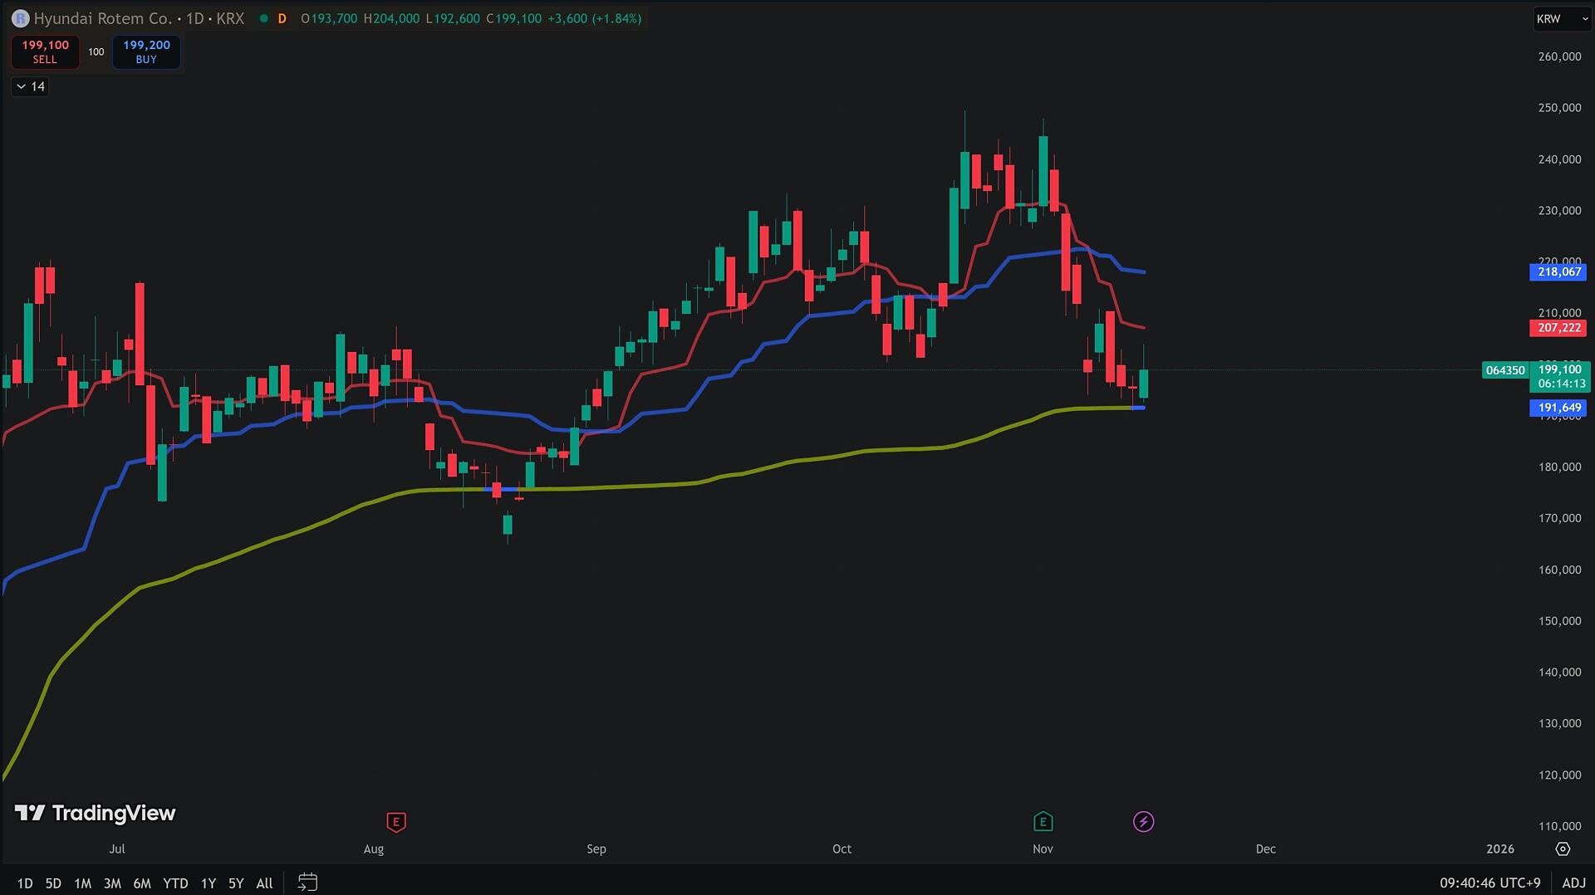Click the countdown timer 06:14:13

coord(1561,384)
